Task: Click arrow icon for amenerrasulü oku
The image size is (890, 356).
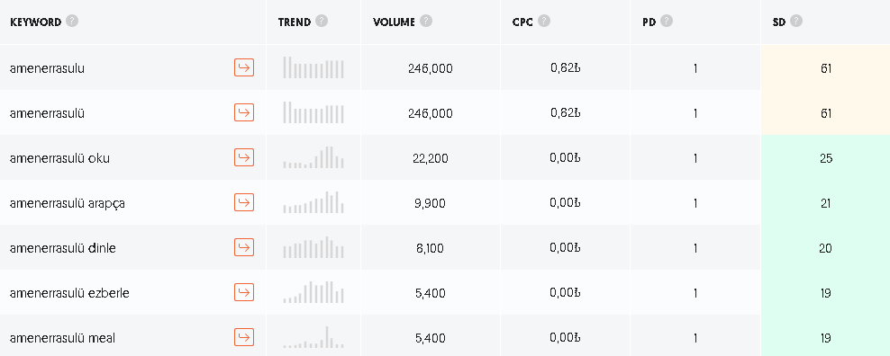Action: (244, 157)
